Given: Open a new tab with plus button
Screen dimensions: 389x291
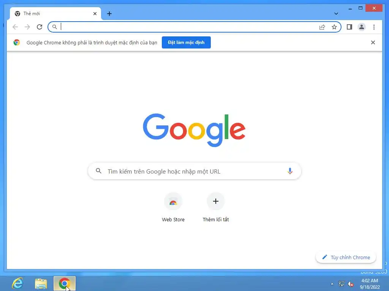Looking at the screenshot, I should [x=109, y=14].
